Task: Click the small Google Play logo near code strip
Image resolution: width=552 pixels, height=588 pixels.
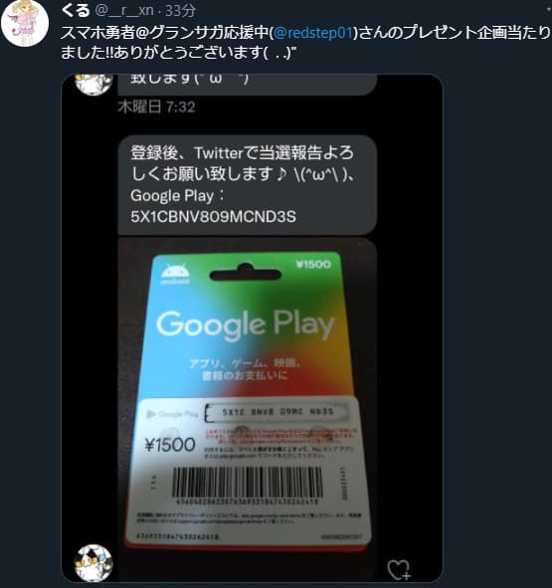Action: point(172,414)
